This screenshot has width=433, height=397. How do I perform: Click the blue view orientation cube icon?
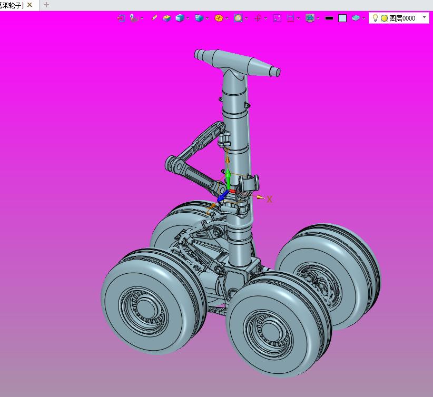point(199,18)
